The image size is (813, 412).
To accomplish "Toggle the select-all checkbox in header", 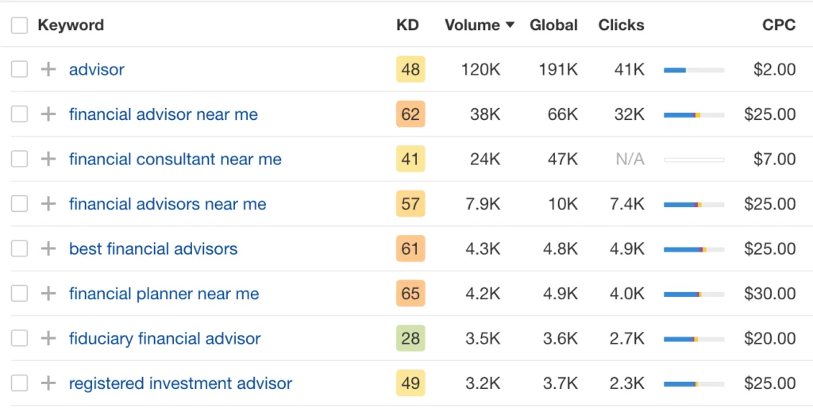I will pyautogui.click(x=19, y=25).
